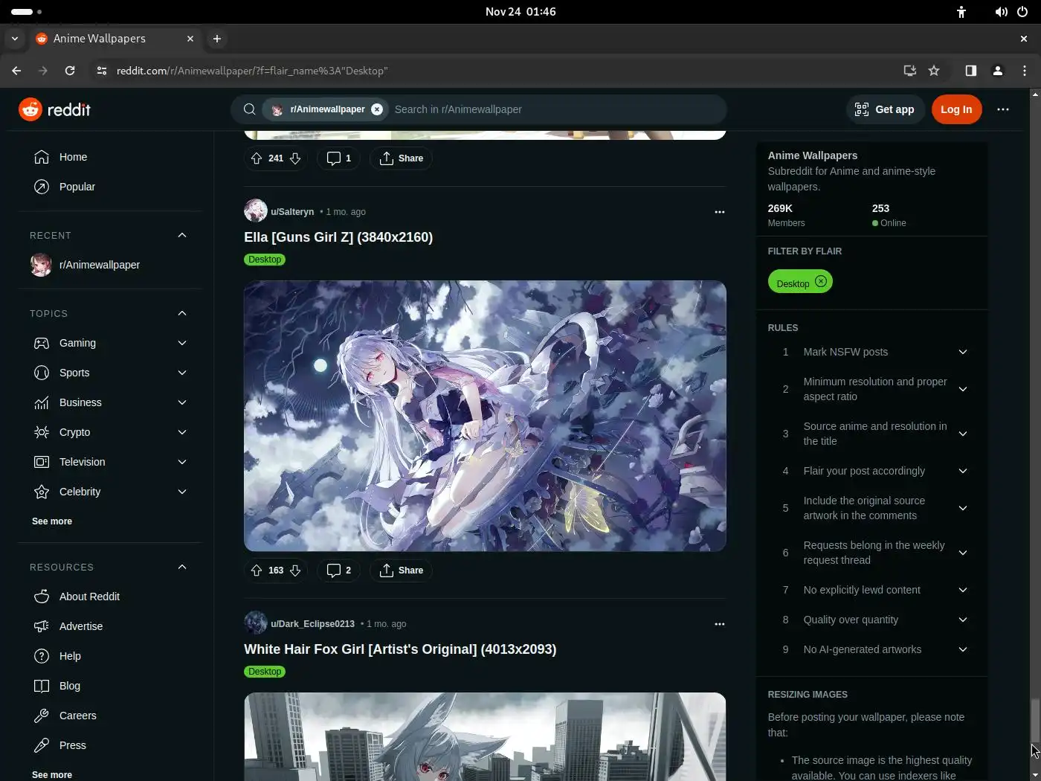Open Advertise link

(x=110, y=626)
